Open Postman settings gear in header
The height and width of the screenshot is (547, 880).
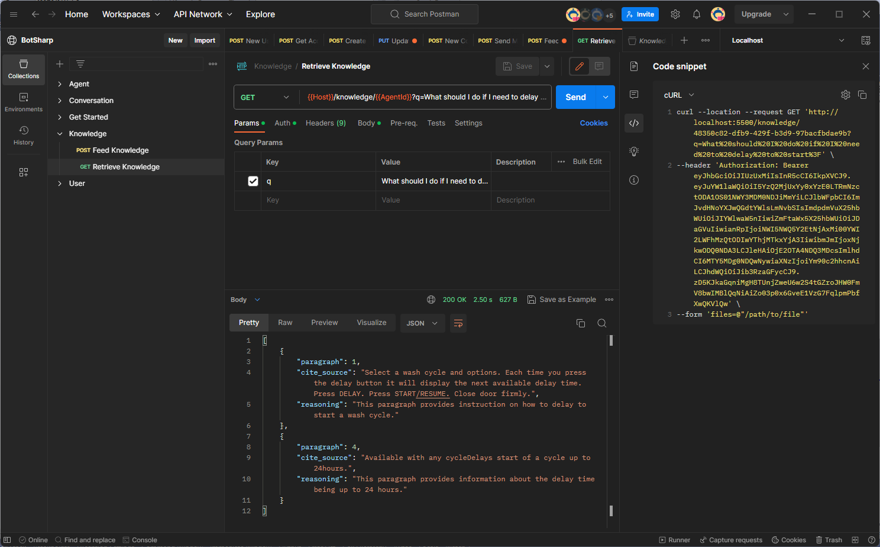(x=675, y=14)
